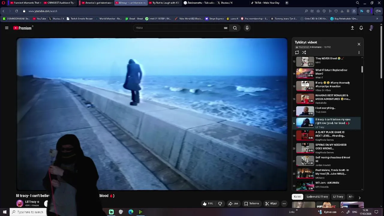Viewport: 384px width, 216px height.
Task: Open Microsoft Edge from taskbar
Action: coord(131,212)
